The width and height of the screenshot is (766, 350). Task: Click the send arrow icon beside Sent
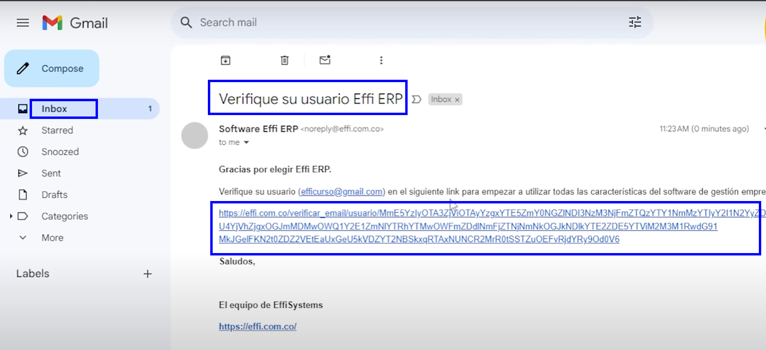pyautogui.click(x=22, y=173)
